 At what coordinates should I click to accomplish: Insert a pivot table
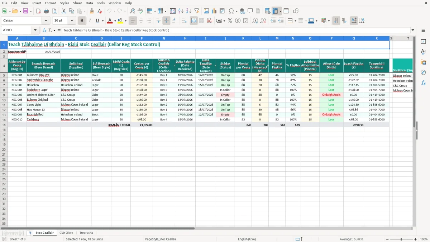pos(222,11)
